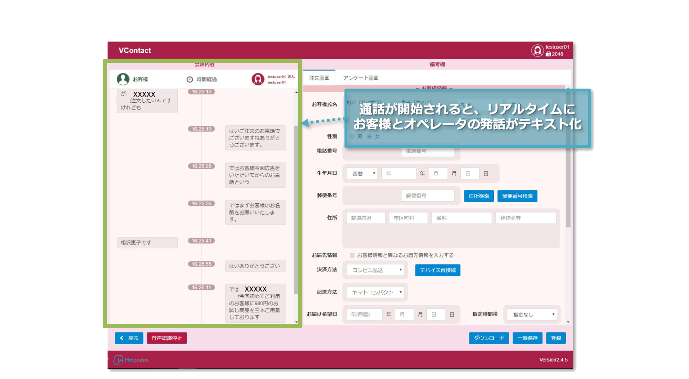Click the 電話番号 input field
The width and height of the screenshot is (689, 379).
(x=428, y=151)
